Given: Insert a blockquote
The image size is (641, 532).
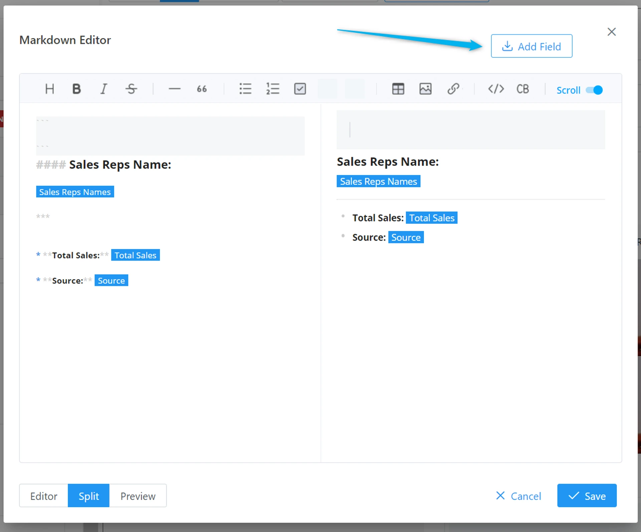Looking at the screenshot, I should [202, 89].
